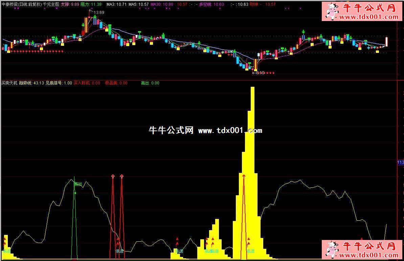The height and width of the screenshot is (261, 404).
Task: Select the 千元主图 indicator name
Action: [x=51, y=4]
